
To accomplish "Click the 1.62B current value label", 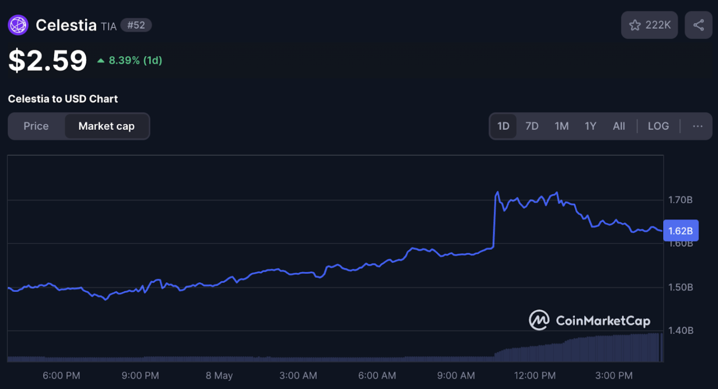I will [x=681, y=231].
